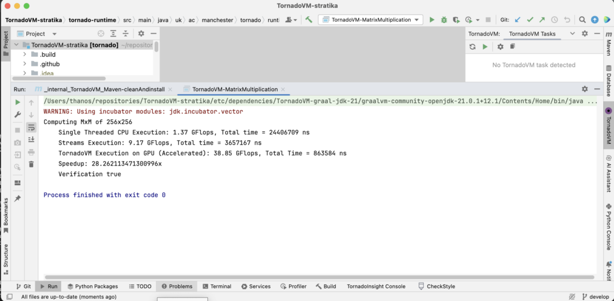
Task: Toggle the Database tool window
Action: (x=609, y=81)
